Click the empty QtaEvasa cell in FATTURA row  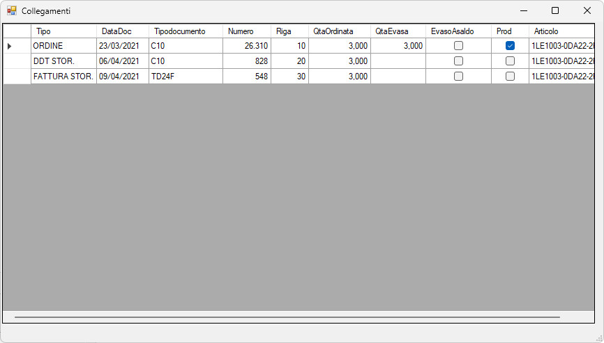tap(398, 77)
